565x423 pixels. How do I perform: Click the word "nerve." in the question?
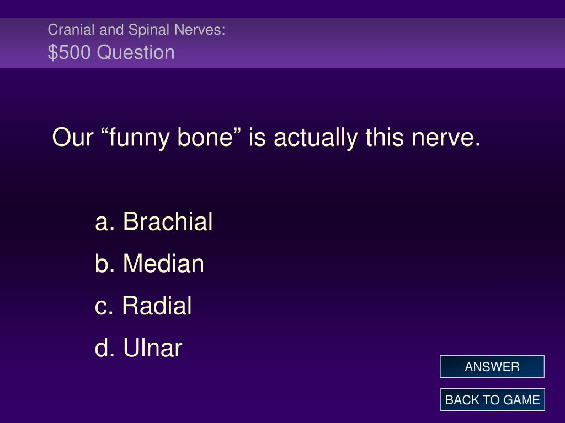point(446,138)
